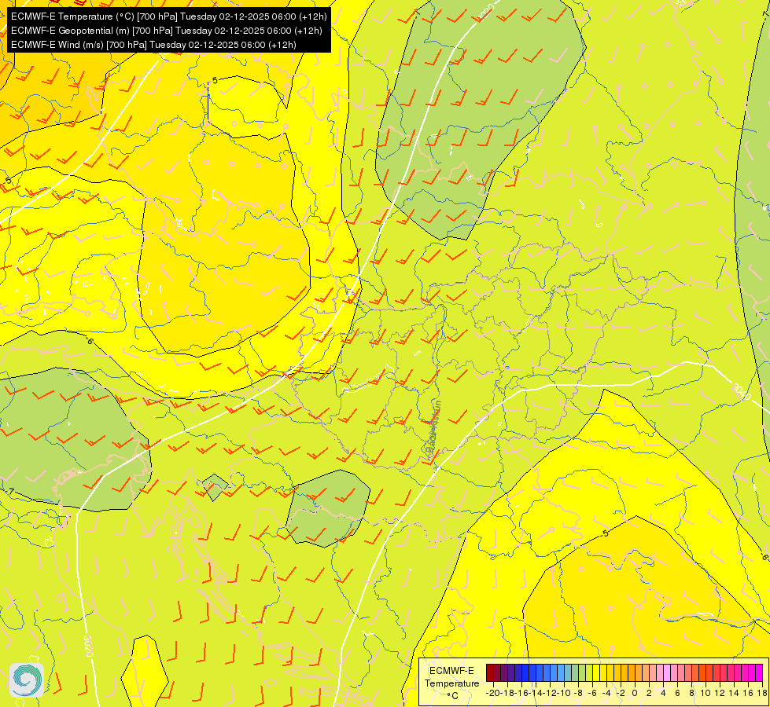770x707 pixels.
Task: Click the dark red -20 legend swatch
Action: pos(490,672)
